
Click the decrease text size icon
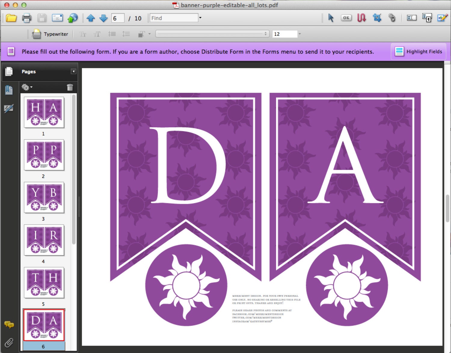pos(83,34)
